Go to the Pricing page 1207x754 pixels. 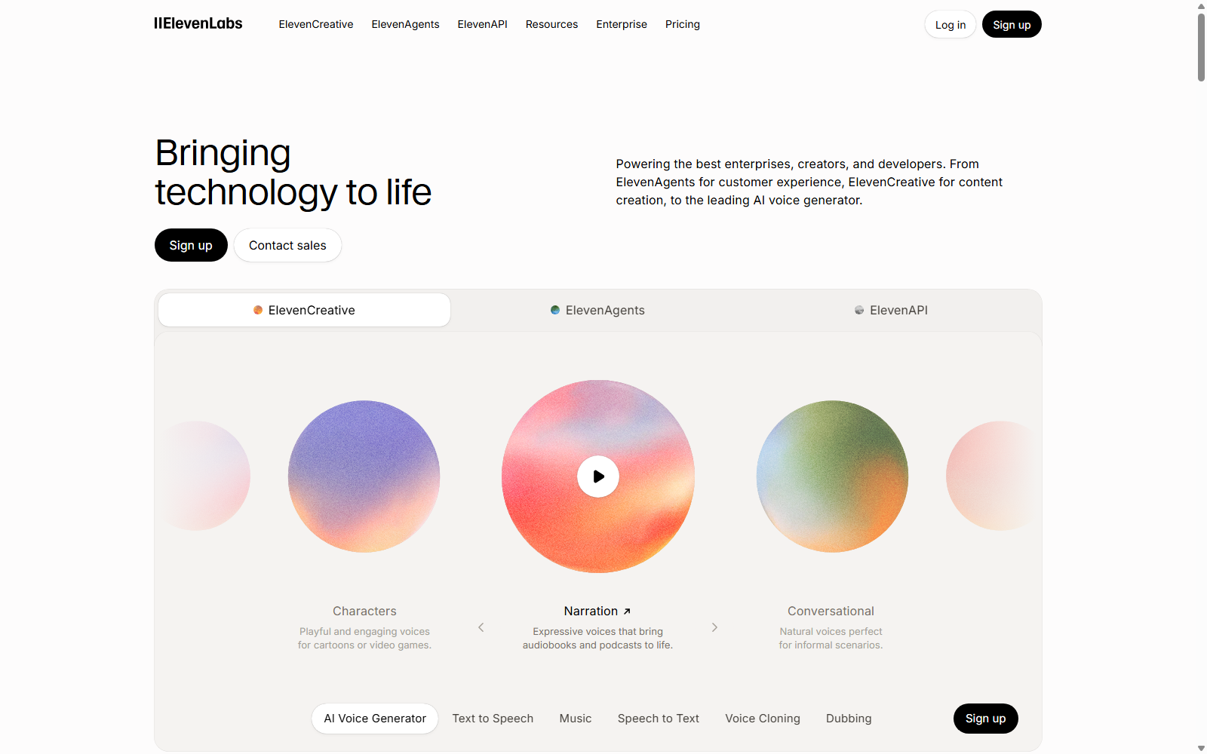tap(683, 24)
